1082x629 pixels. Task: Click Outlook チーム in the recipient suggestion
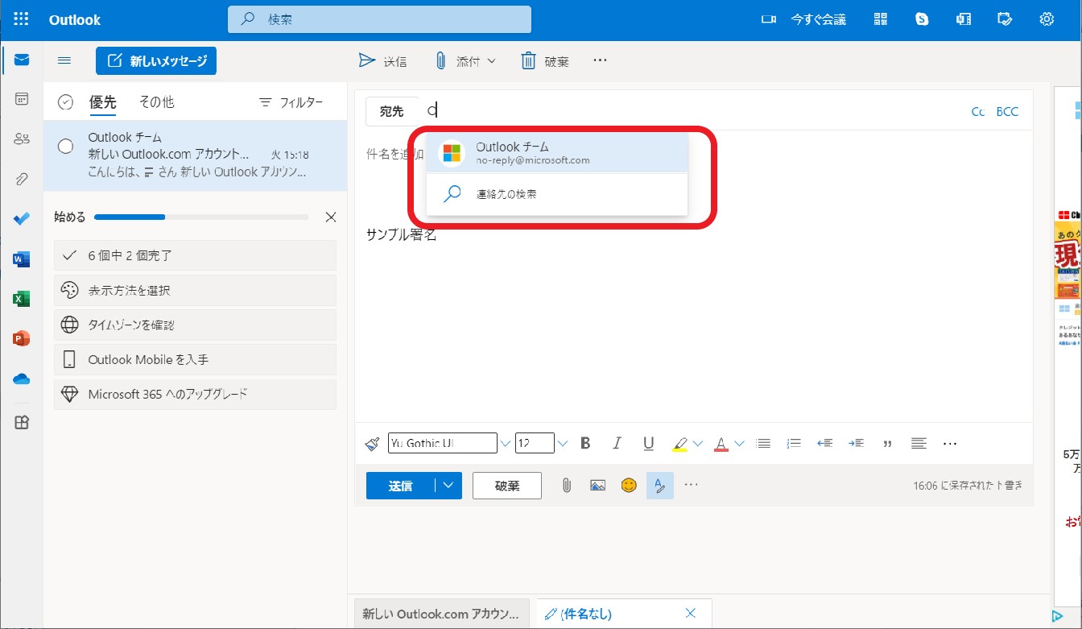531,153
